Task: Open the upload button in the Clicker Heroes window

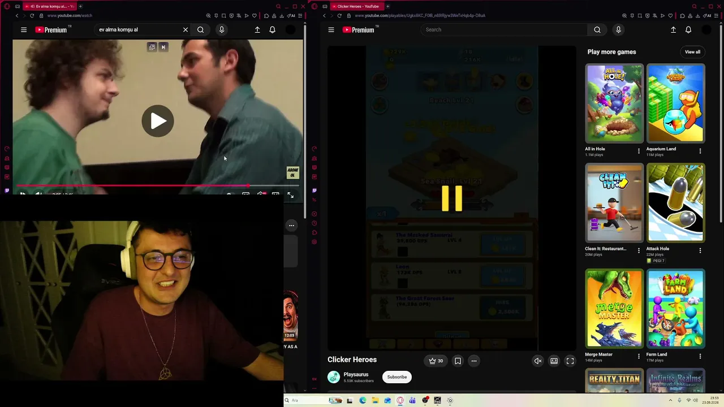Action: pos(673,30)
